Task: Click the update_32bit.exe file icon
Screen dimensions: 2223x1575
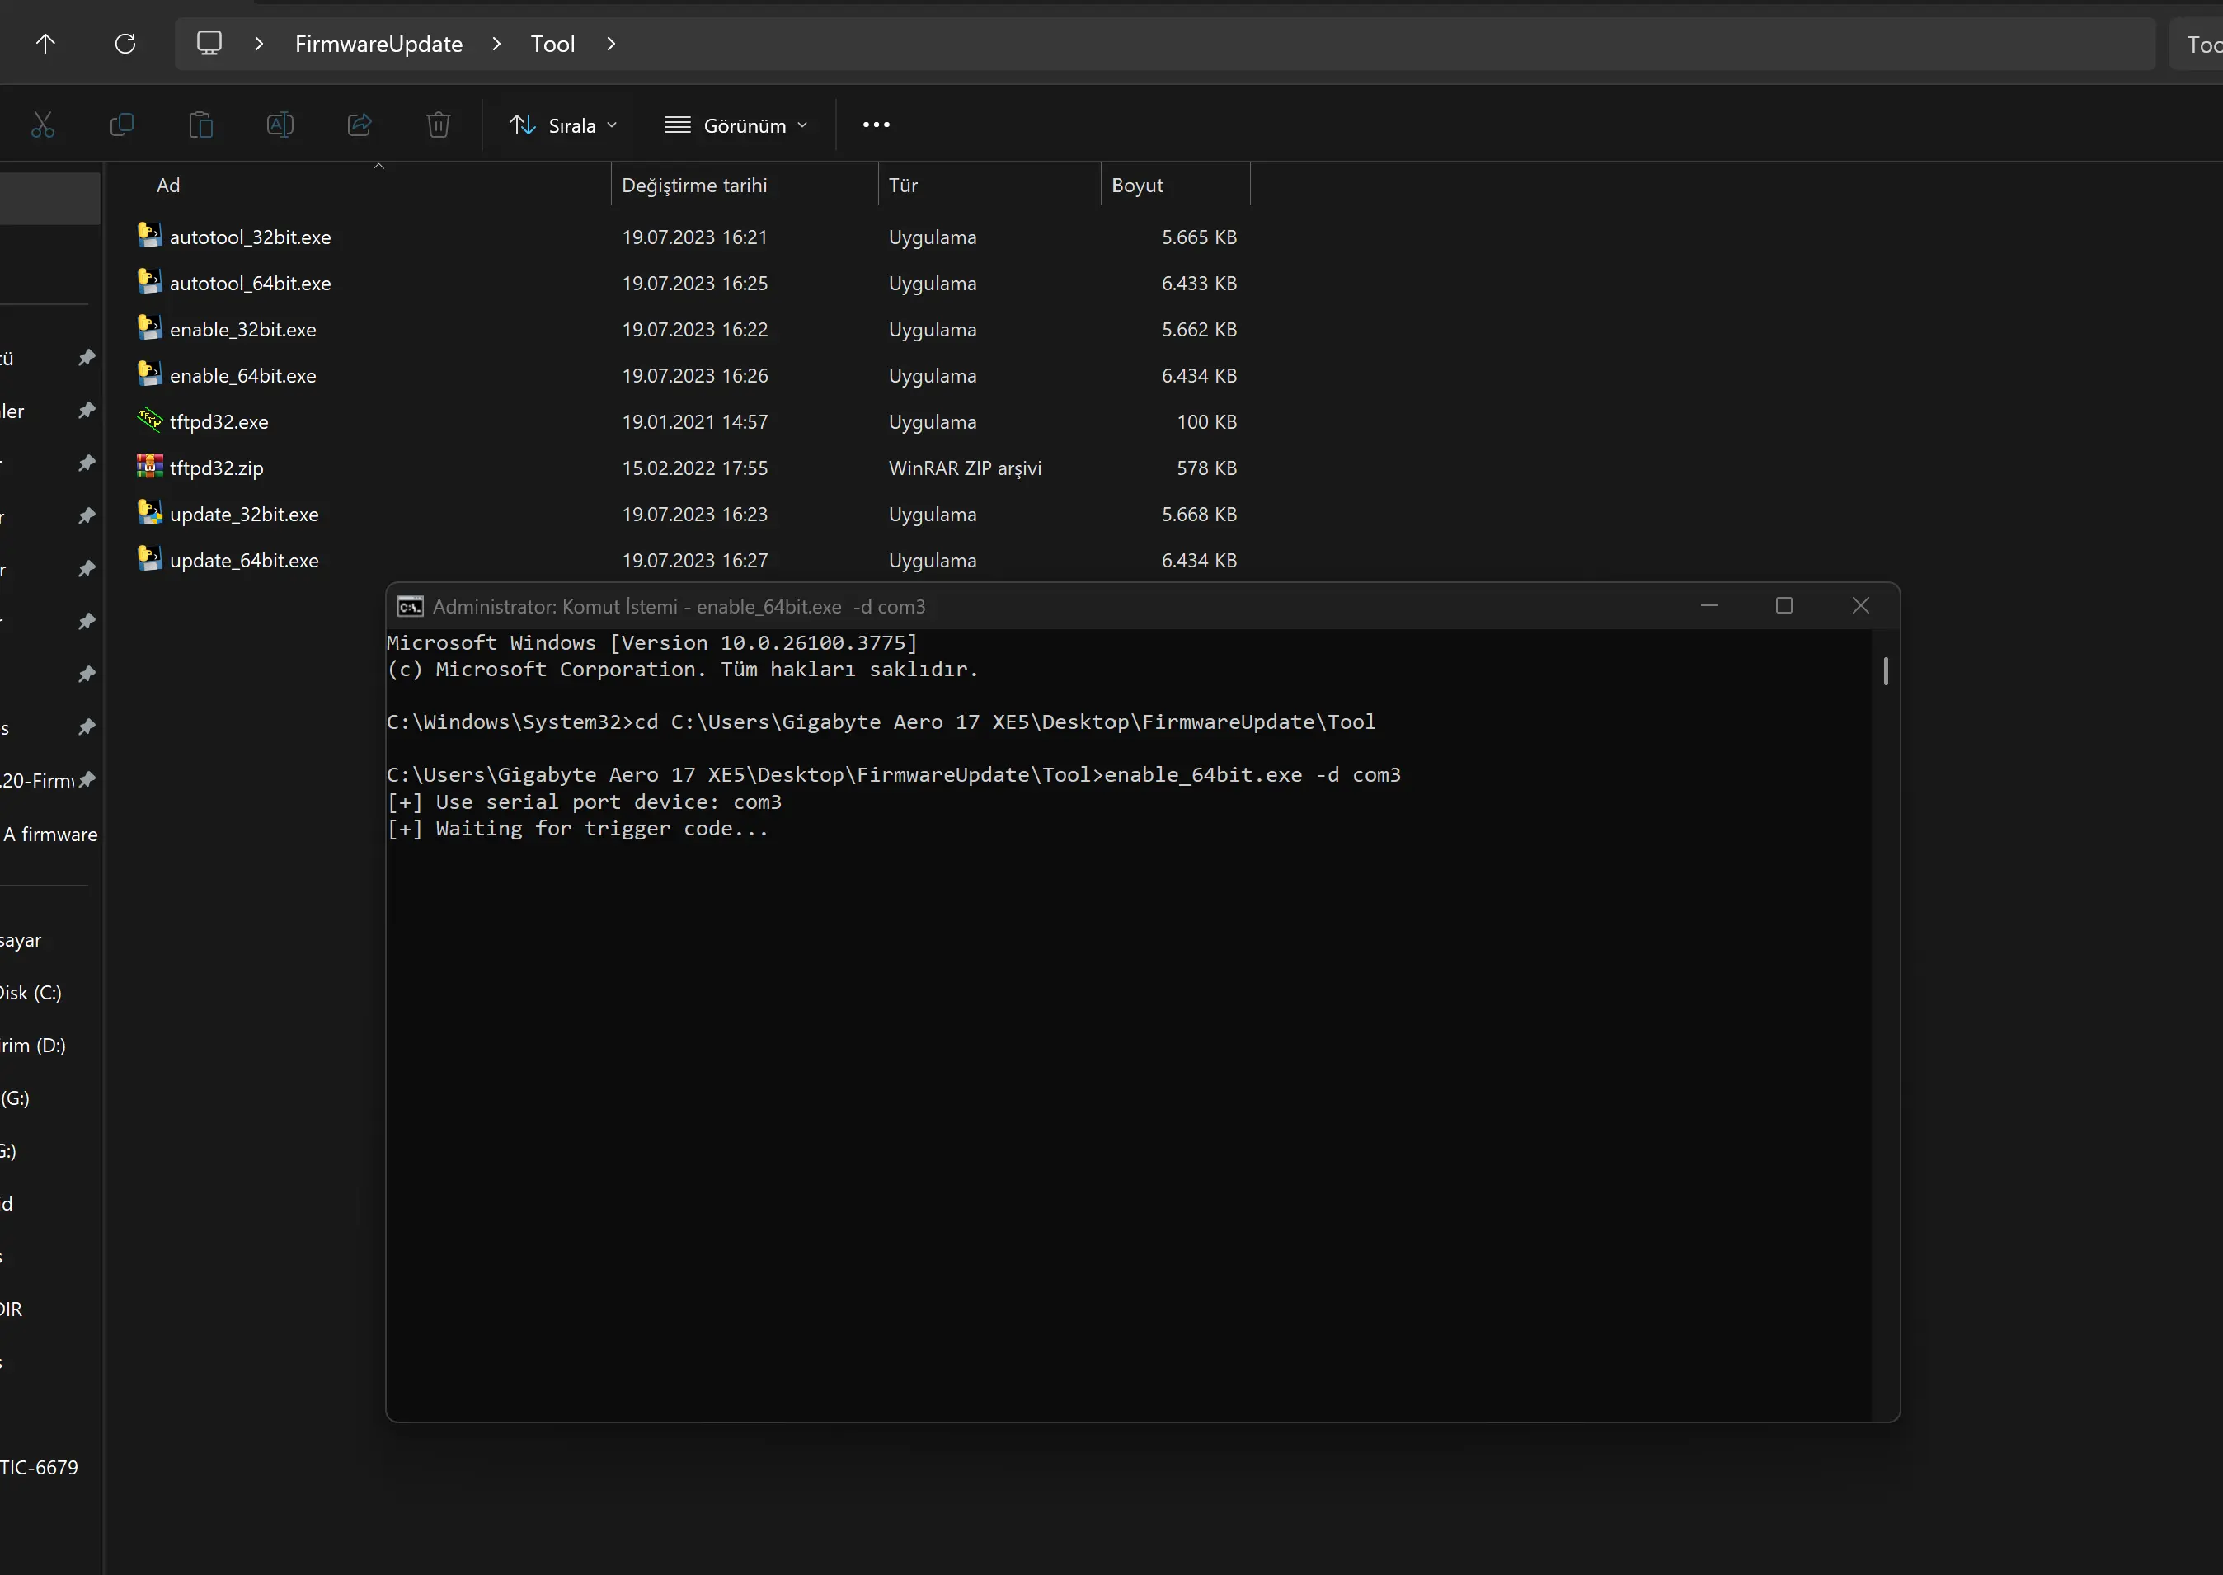Action: coord(149,513)
